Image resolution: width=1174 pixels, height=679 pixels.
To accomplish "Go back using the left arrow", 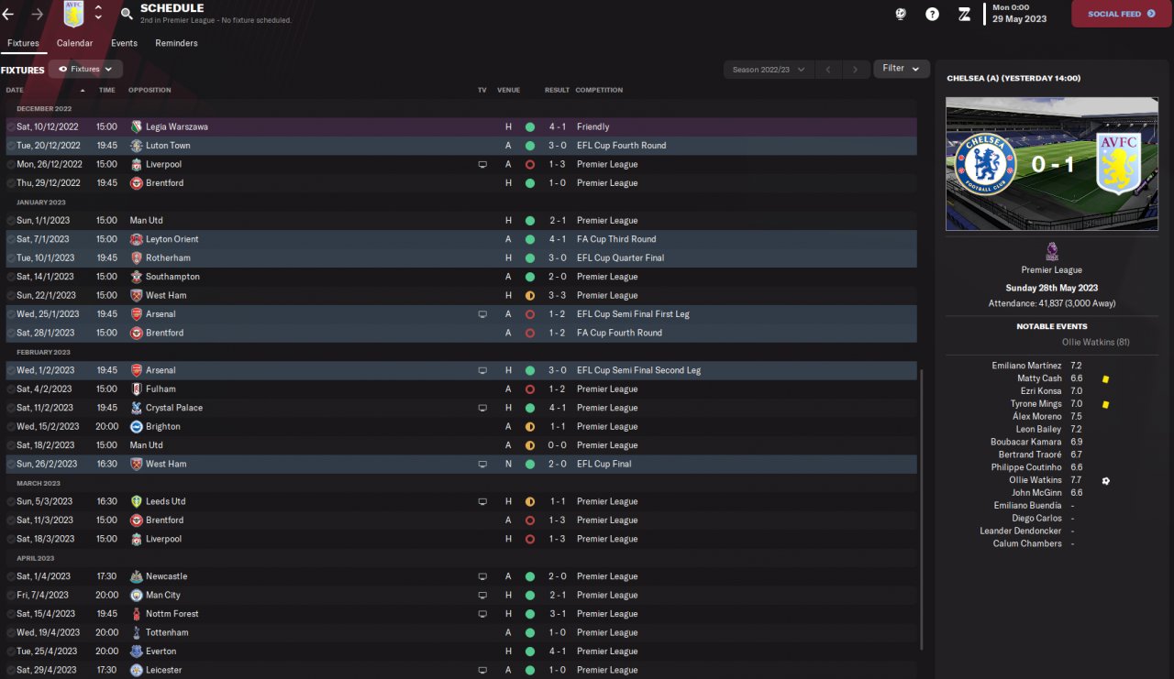I will tap(8, 14).
